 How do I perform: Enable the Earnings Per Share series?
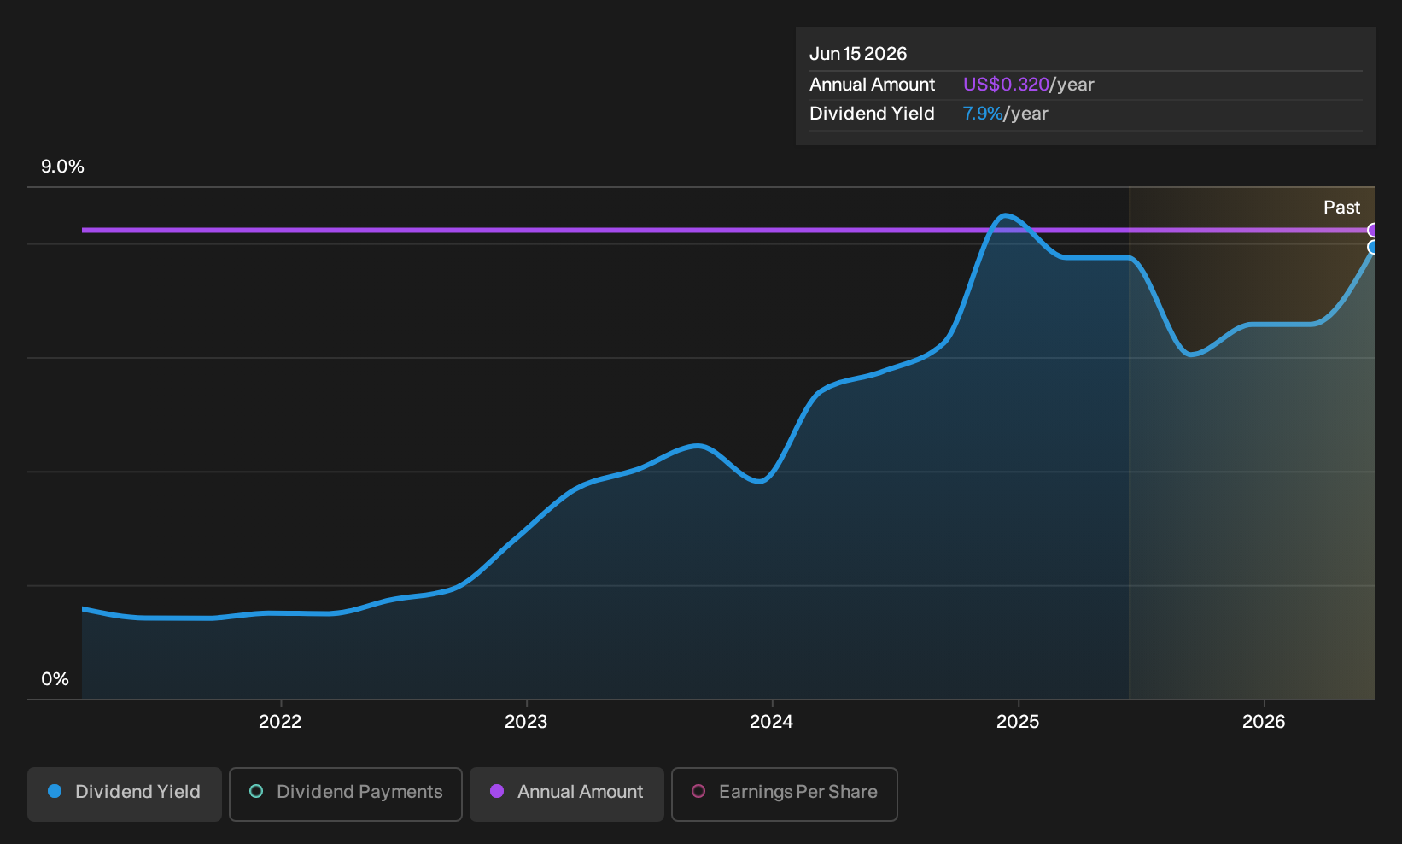pos(785,794)
